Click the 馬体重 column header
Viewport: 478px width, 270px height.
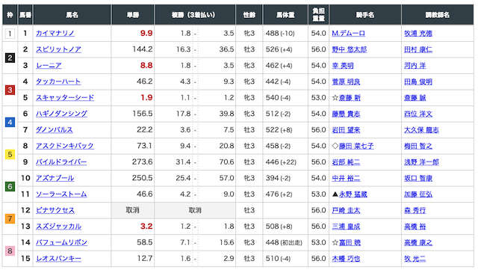pos(285,15)
